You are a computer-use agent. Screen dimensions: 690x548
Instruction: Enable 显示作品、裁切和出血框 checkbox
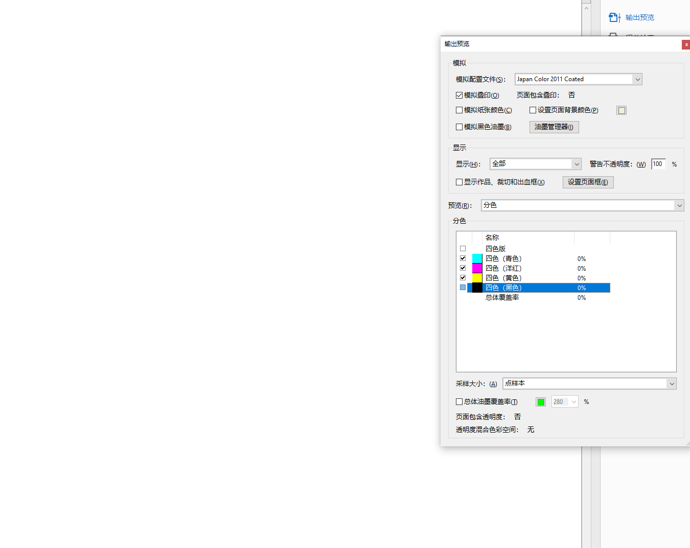[459, 182]
